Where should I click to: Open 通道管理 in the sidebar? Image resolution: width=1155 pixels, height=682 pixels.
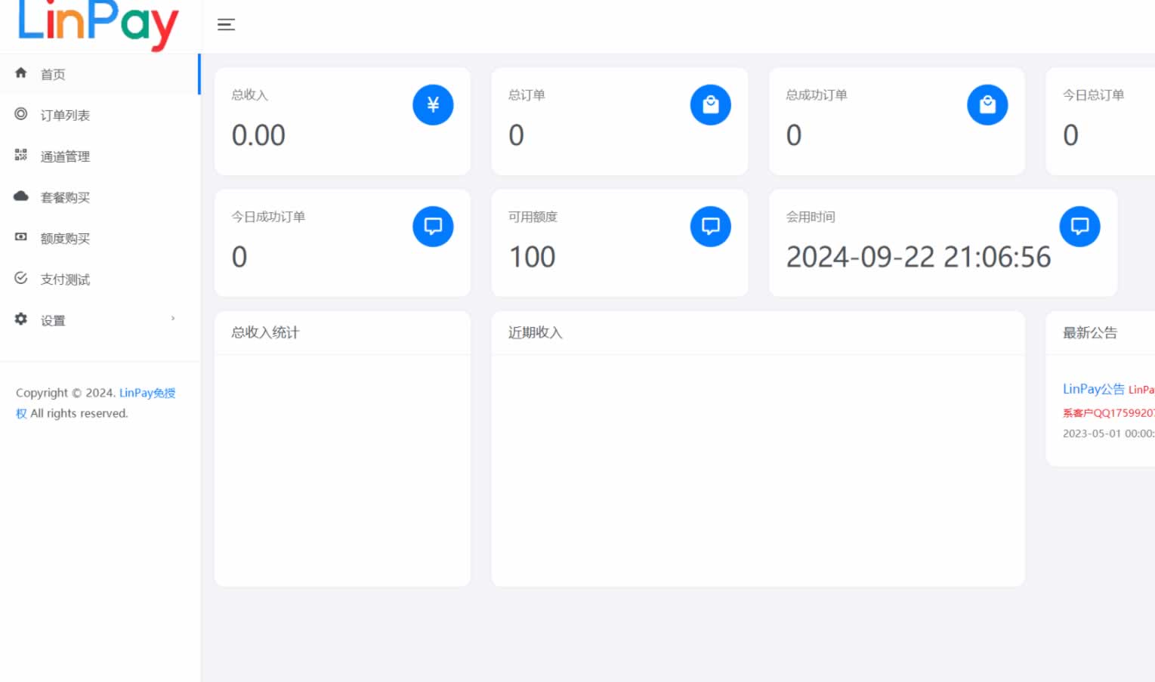[x=65, y=156]
